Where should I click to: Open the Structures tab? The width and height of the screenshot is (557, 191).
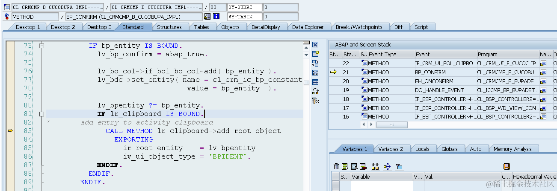coord(169,27)
